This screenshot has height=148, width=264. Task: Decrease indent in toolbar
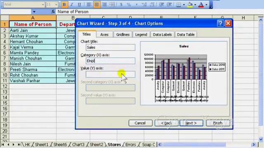(161, 5)
